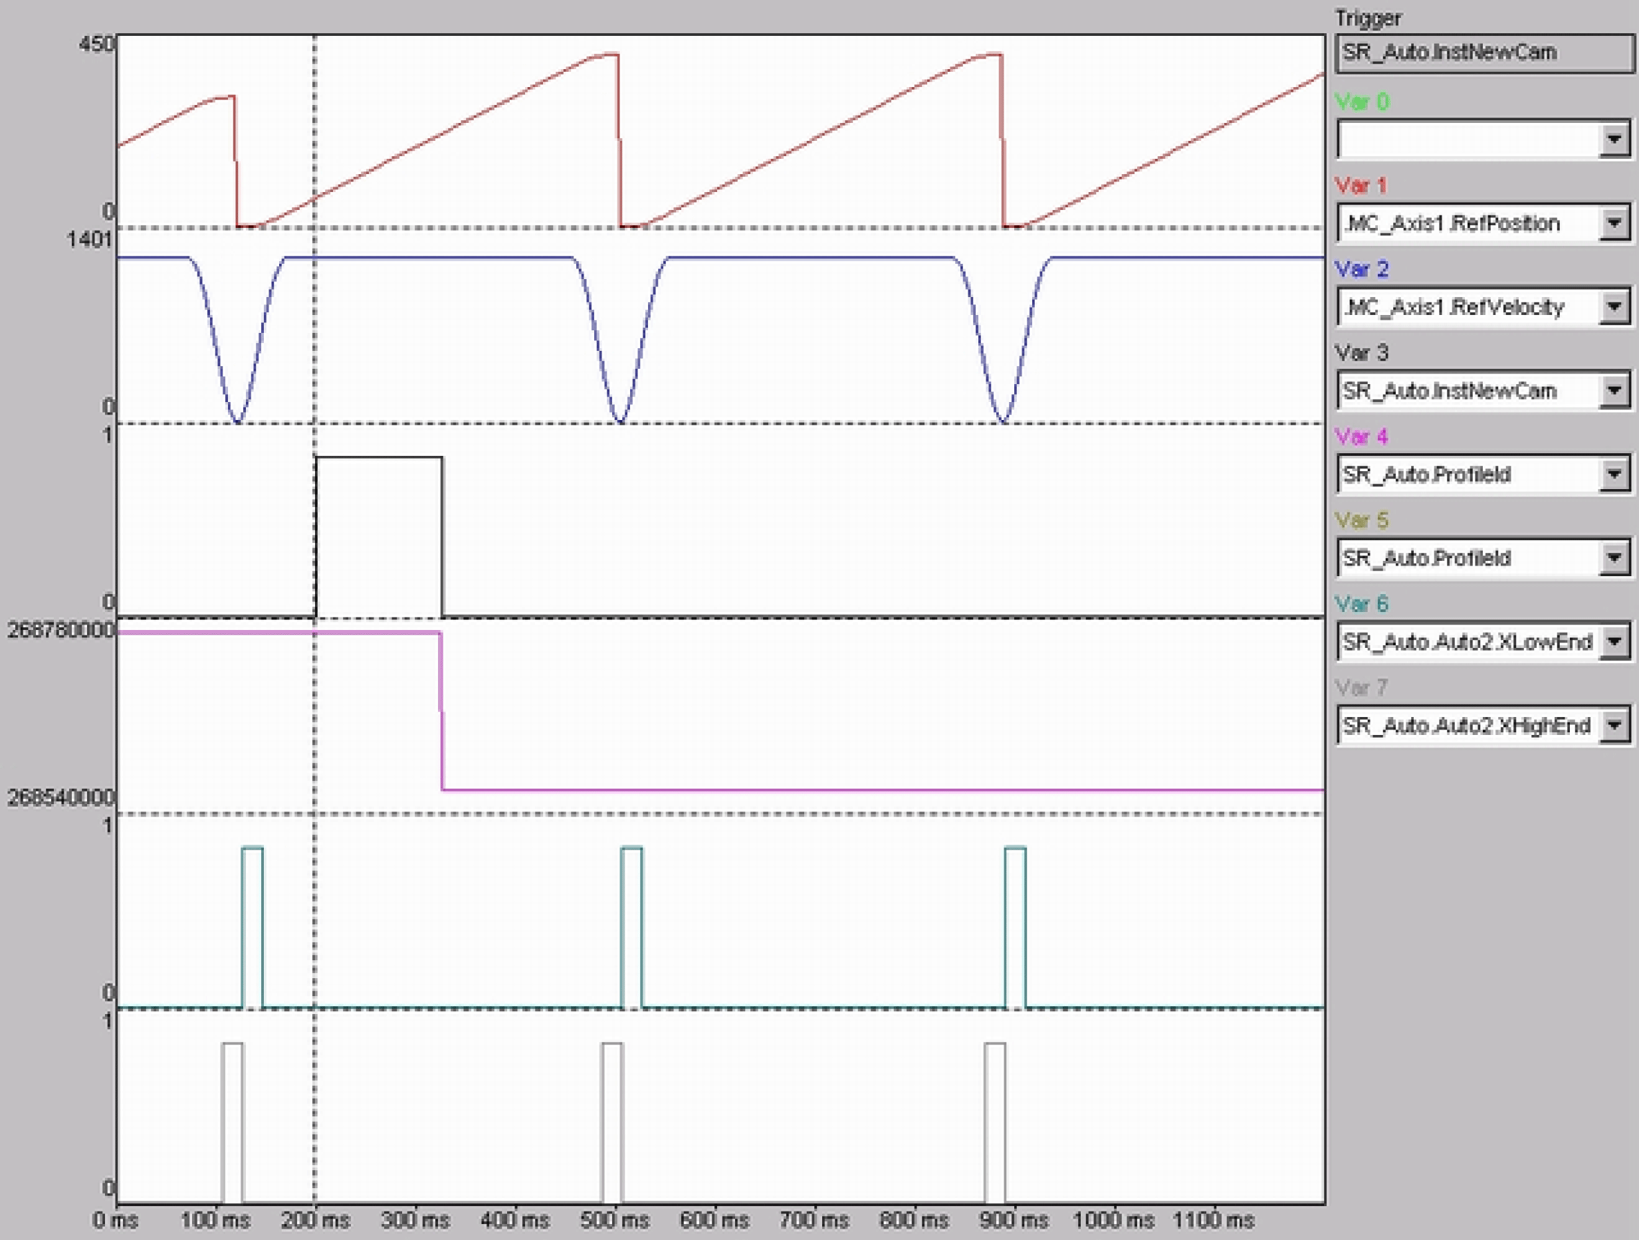
Task: Click the empty Var 0 combo box field
Action: click(1467, 140)
